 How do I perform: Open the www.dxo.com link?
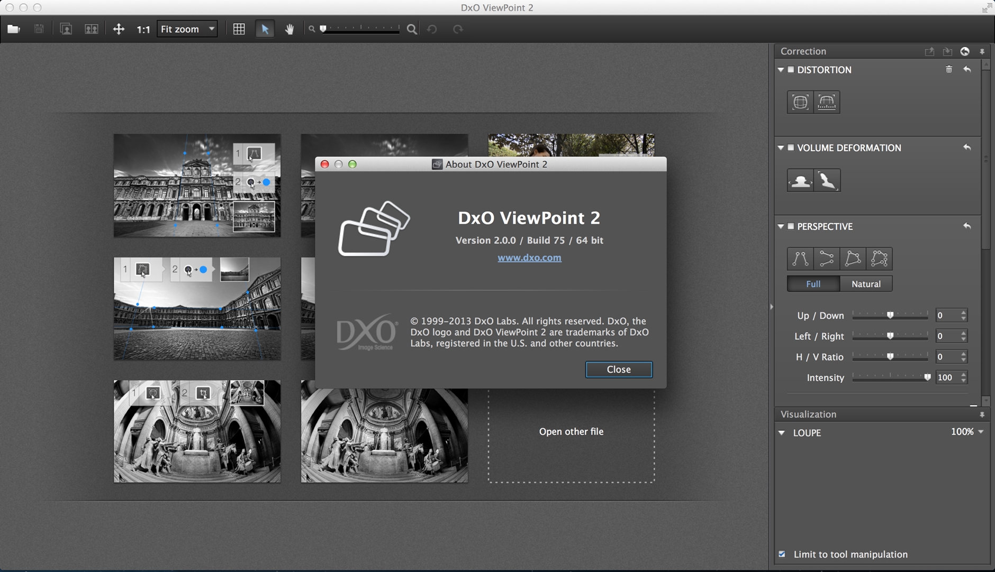point(529,257)
